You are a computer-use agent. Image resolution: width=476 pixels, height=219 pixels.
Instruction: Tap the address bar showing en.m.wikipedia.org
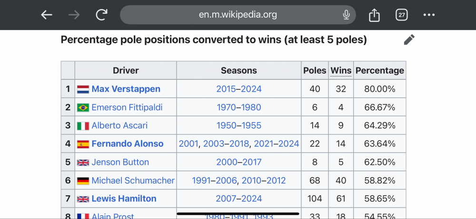pyautogui.click(x=238, y=15)
